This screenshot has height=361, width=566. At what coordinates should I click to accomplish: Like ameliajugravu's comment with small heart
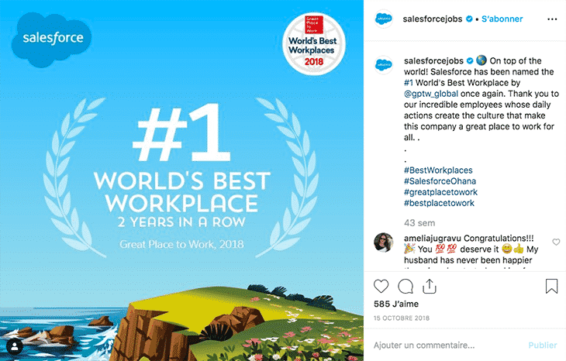click(556, 242)
